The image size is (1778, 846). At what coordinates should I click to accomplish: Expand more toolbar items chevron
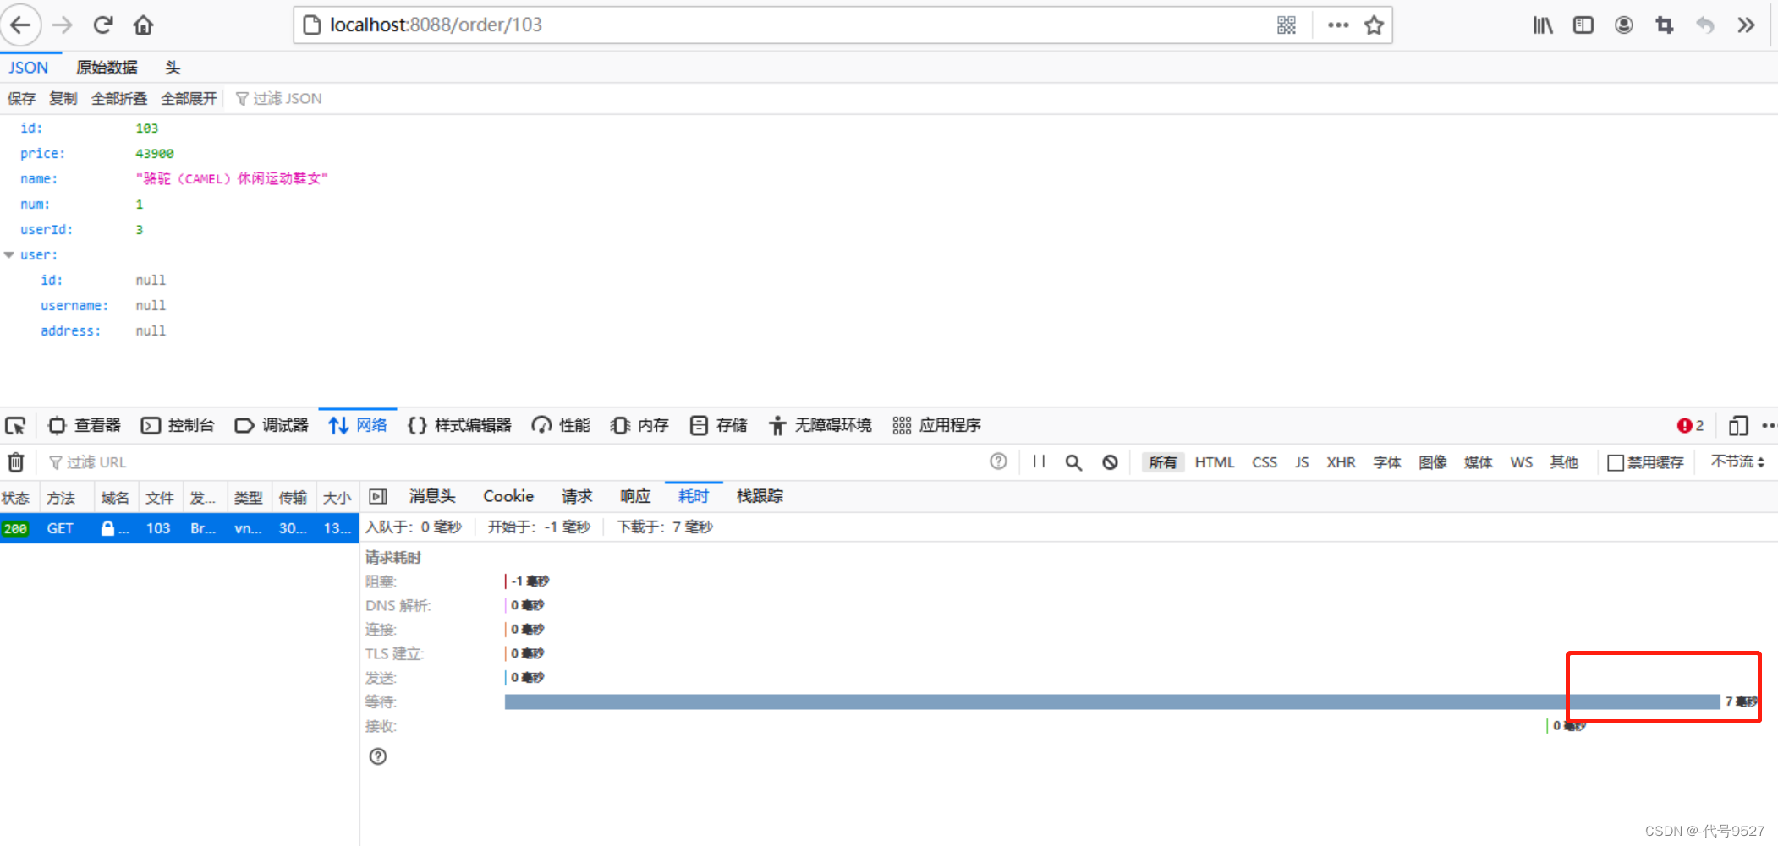tap(1746, 25)
